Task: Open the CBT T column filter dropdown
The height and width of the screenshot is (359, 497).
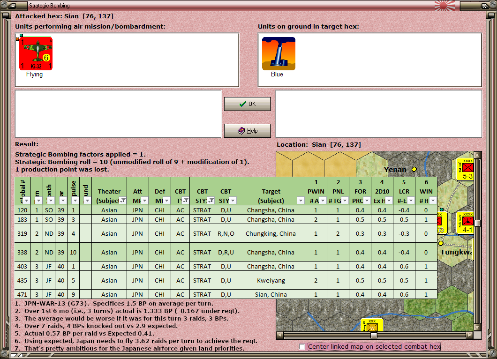Action: click(x=185, y=201)
